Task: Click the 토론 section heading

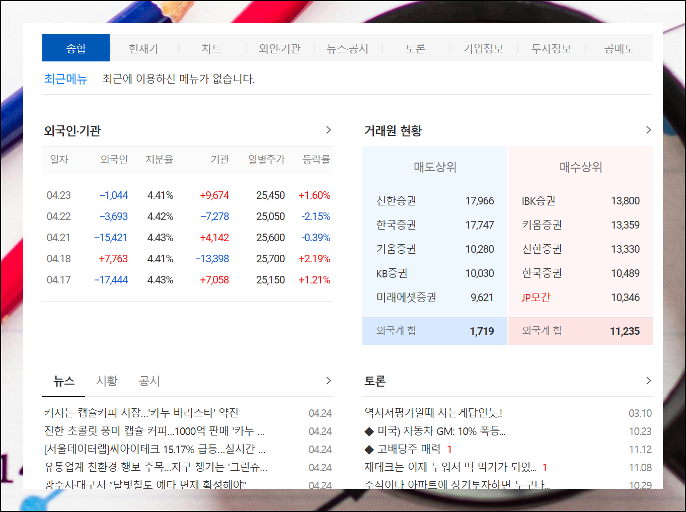Action: (375, 381)
